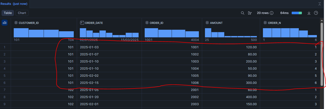
Task: Click the hash icon beside CUSTOMER_ID
Action: 16,23
